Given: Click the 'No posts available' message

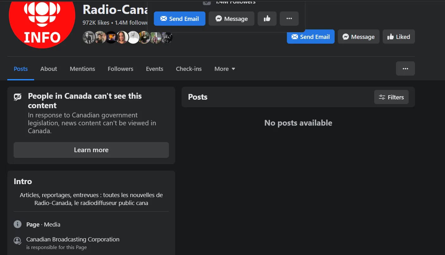Looking at the screenshot, I should (298, 123).
